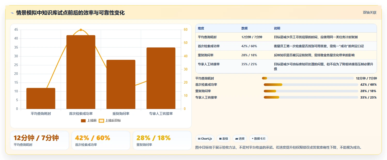The height and width of the screenshot is (160, 387).
Task: Click 平均查询耗时 x-axis label
Action: [41, 114]
